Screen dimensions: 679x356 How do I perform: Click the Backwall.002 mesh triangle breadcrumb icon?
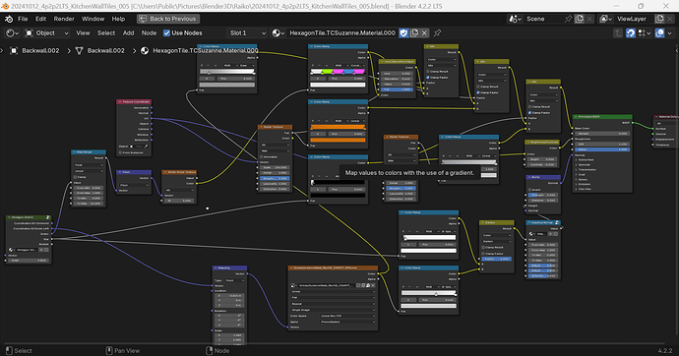tap(80, 50)
